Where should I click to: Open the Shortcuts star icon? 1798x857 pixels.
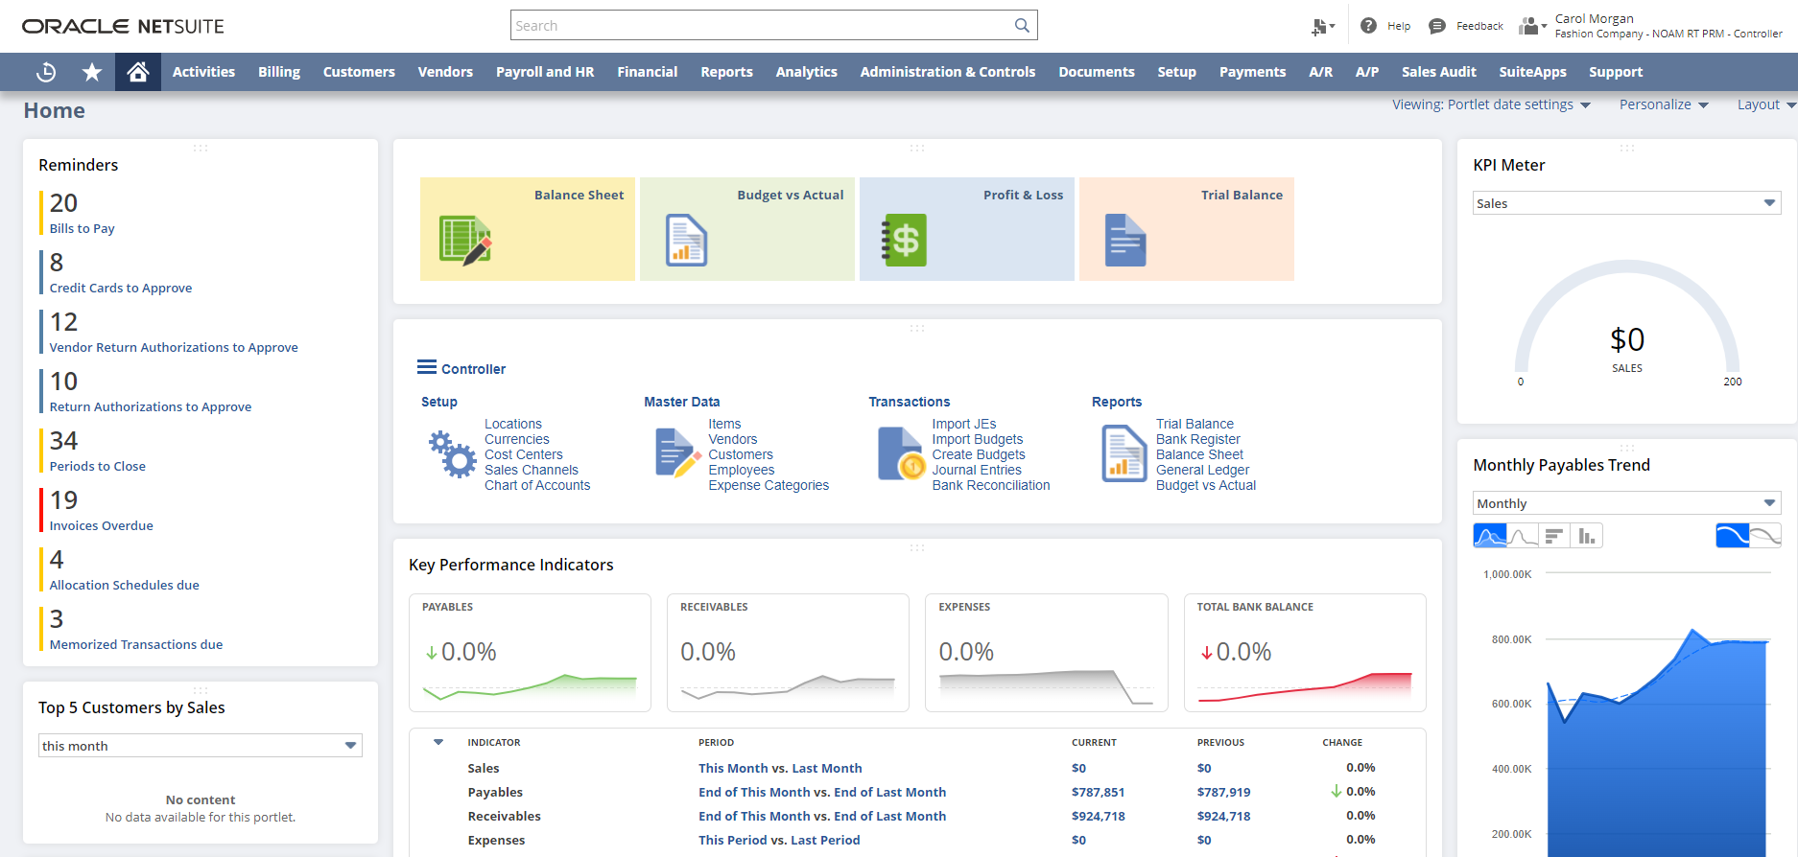[x=92, y=72]
